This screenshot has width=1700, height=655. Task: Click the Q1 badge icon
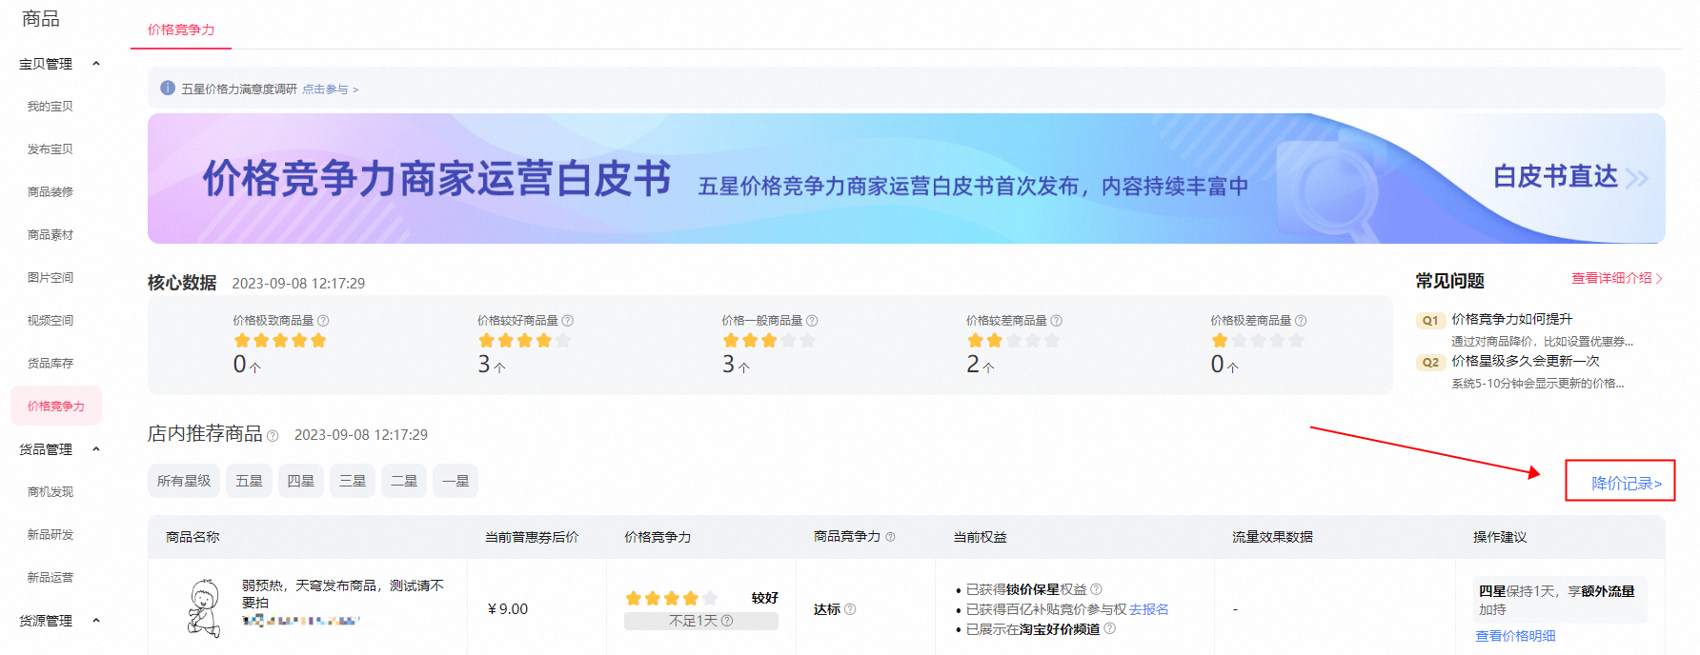(x=1430, y=321)
